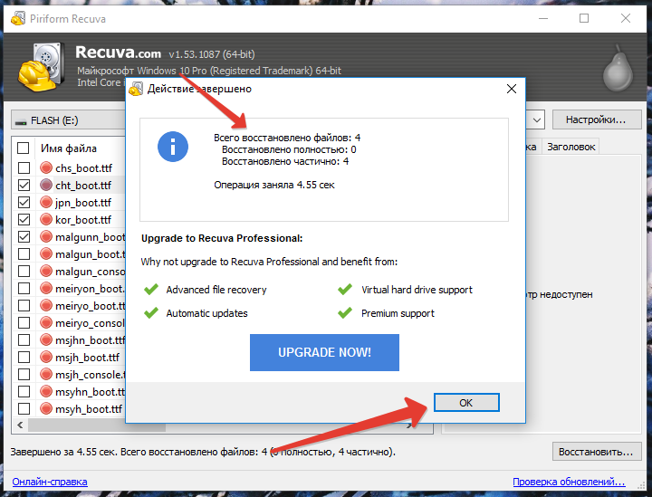652x497 pixels.
Task: Check the malgun_console checkbox
Action: [24, 271]
